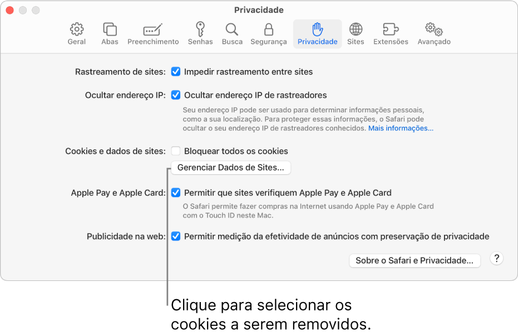Open the Extensões puzzle icon pane
Image resolution: width=518 pixels, height=336 pixels.
click(x=391, y=34)
